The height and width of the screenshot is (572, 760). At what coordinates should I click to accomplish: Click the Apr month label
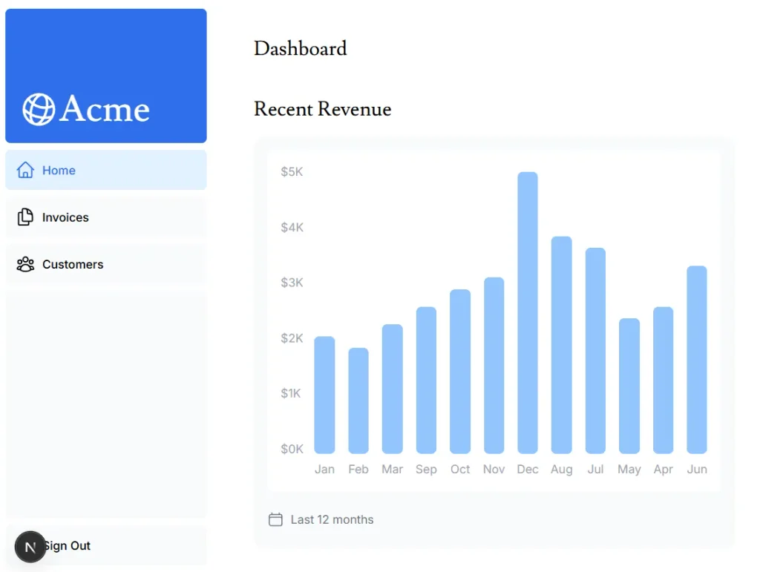coord(663,470)
